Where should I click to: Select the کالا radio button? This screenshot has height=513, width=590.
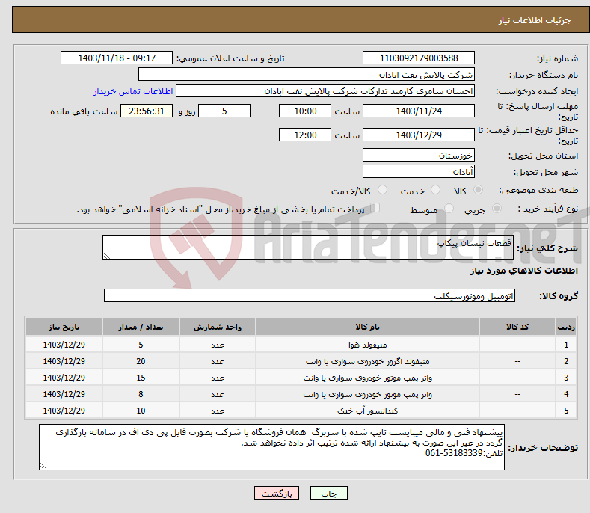(x=478, y=190)
